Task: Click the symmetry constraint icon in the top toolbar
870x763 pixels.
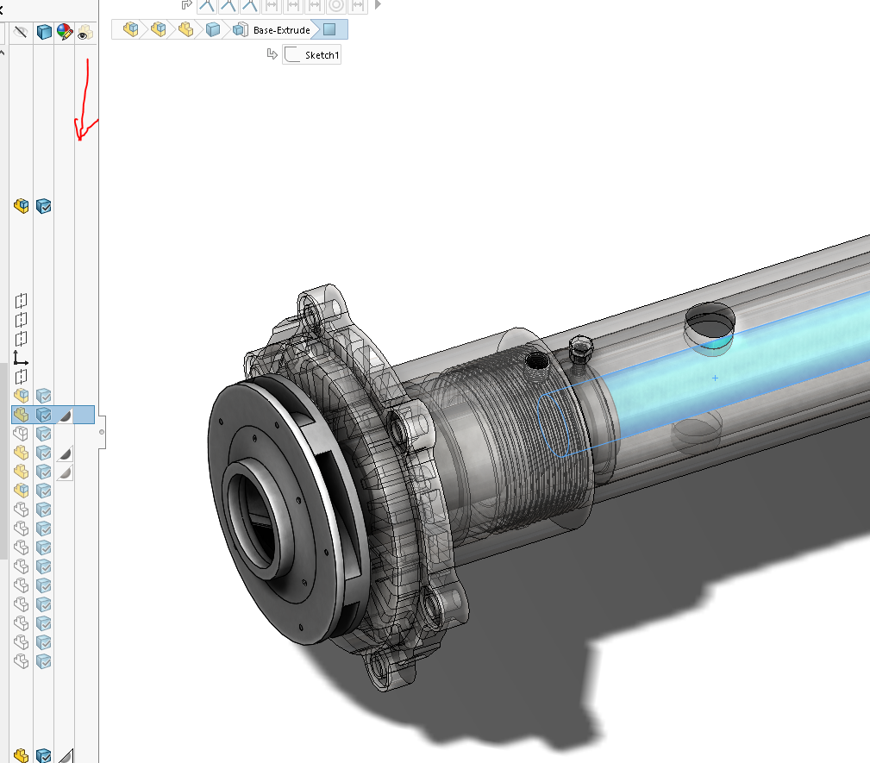Action: click(208, 6)
